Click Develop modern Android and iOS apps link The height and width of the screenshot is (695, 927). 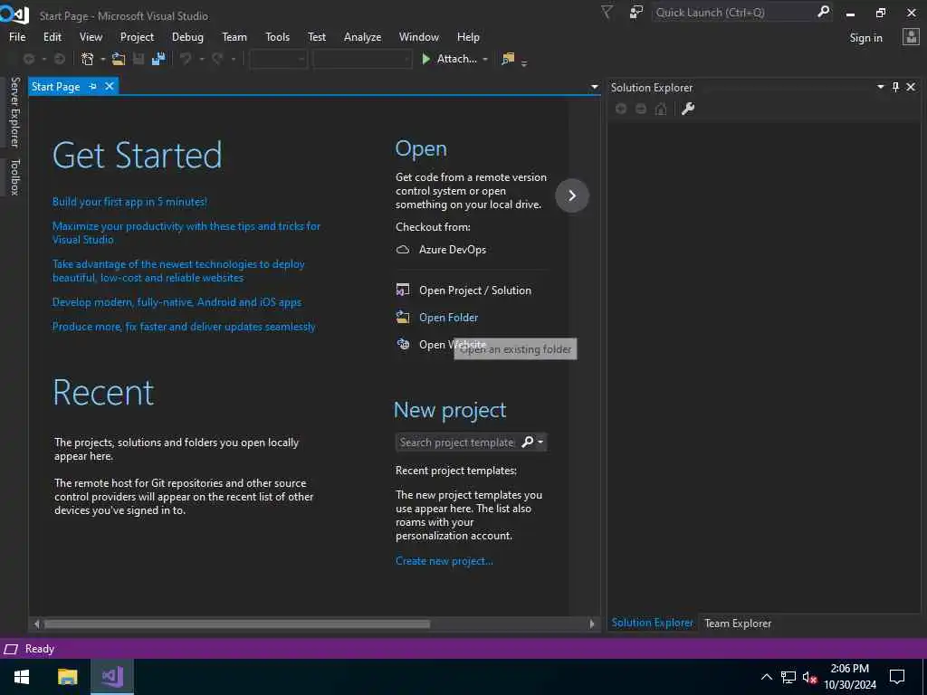[x=177, y=302]
